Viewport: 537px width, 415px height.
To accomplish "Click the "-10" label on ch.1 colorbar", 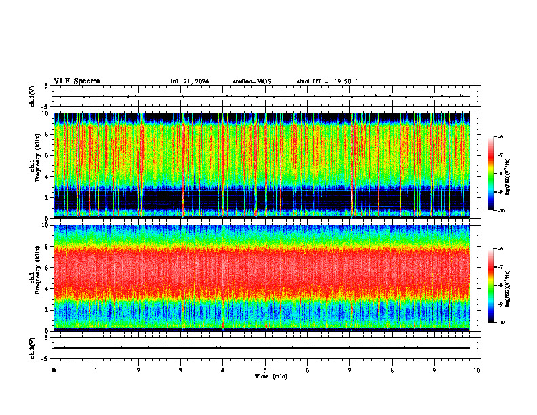I will coord(502,210).
